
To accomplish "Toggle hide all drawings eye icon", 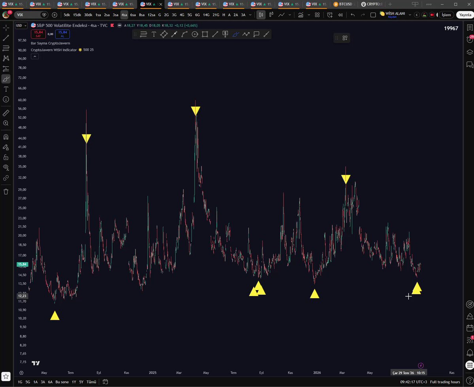I will click(6, 167).
